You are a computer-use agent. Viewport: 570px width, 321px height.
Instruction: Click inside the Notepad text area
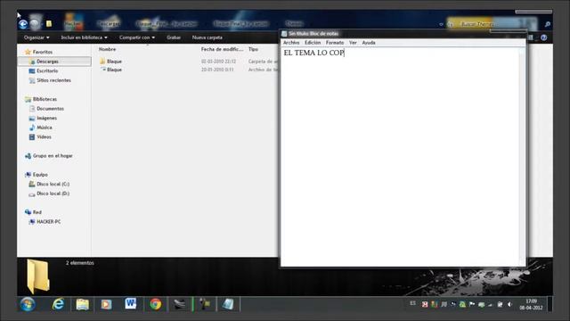coord(400,157)
